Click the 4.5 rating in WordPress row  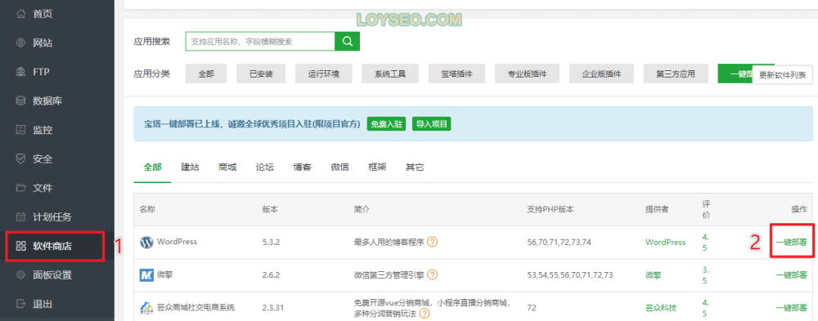[705, 243]
